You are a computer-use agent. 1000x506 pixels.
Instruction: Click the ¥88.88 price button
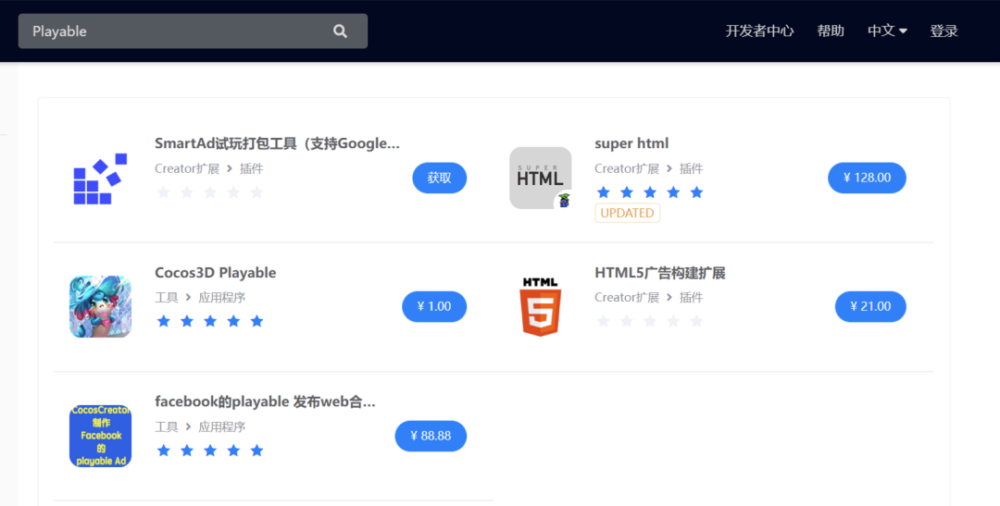[x=431, y=436]
